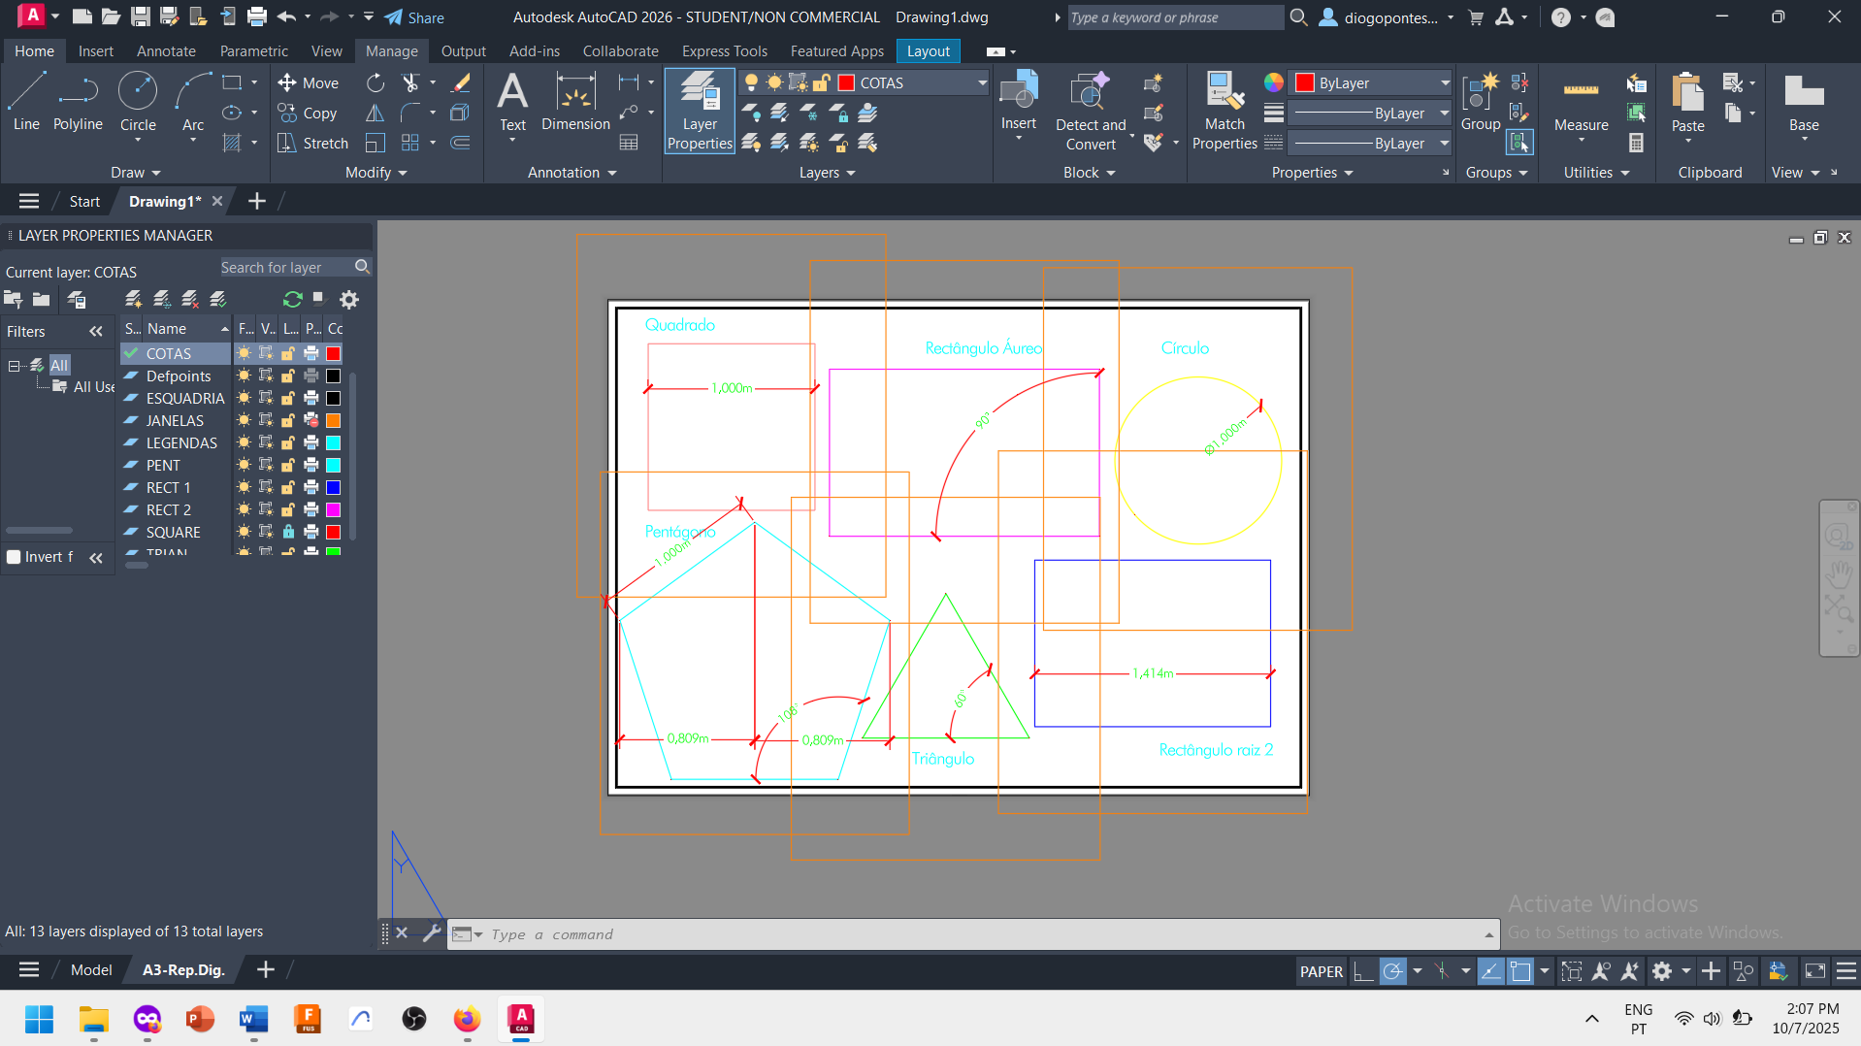Switch to the Annotate ribbon tab
Viewport: 1861px width, 1046px height.
tap(166, 51)
